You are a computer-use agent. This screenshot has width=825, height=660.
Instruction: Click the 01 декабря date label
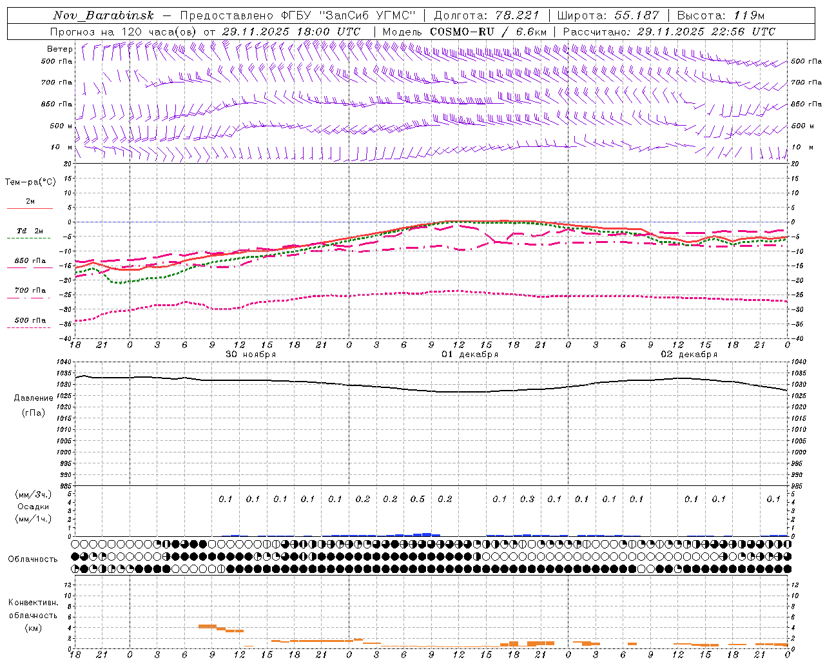click(x=469, y=354)
